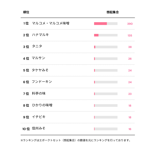This screenshot has width=153, height=153.
Task: Click the footnote about エボークトセット ranking
Action: tap(75, 140)
